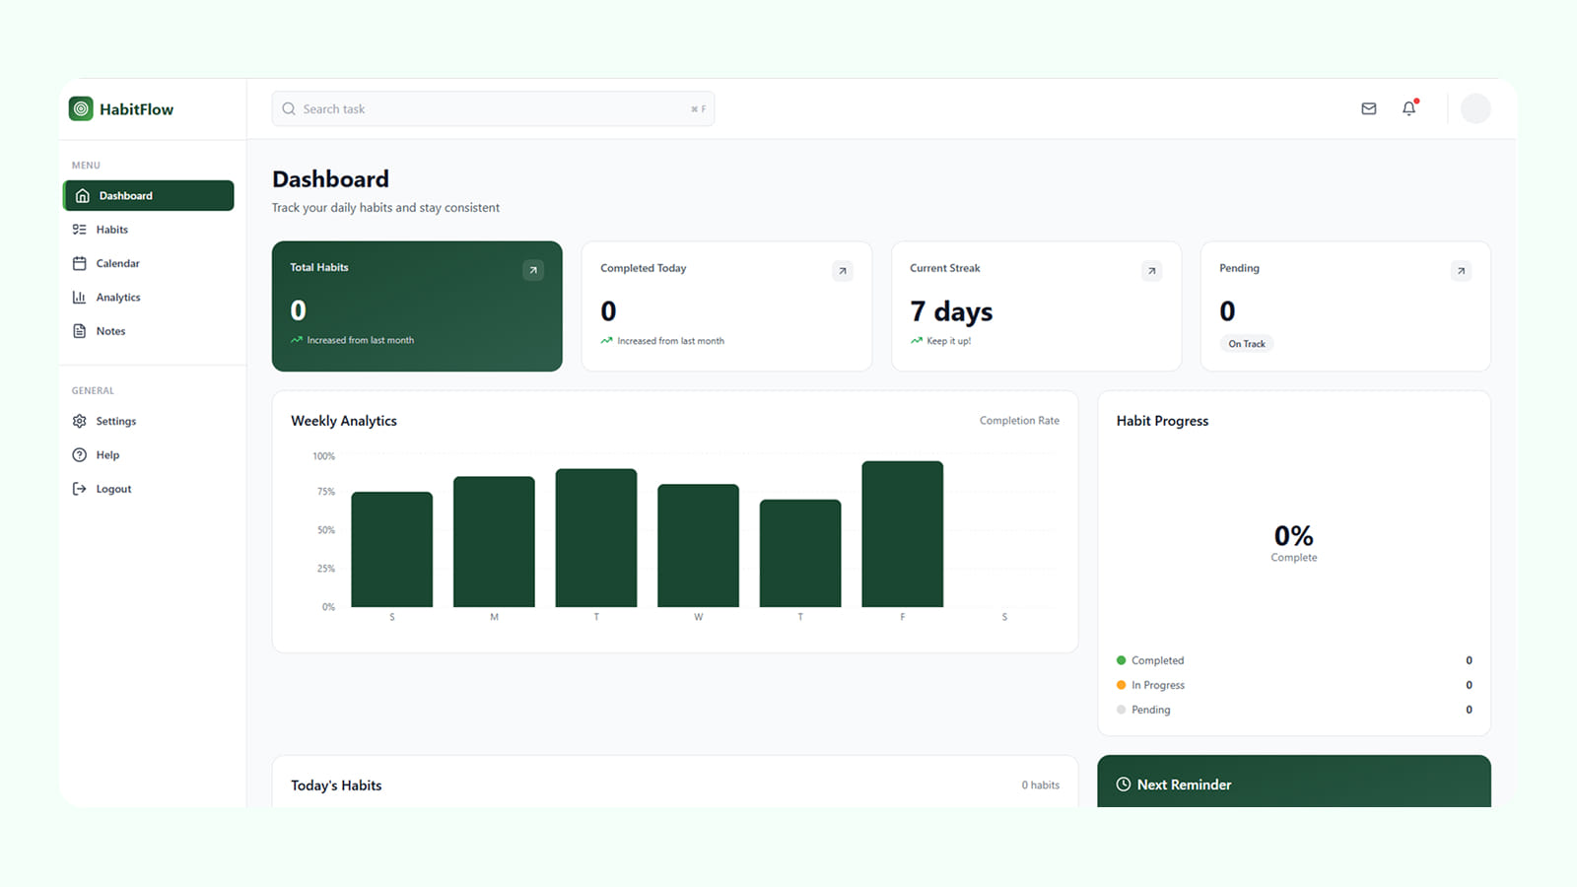Screen dimensions: 1577x887
Task: Open the Settings page
Action: (x=115, y=421)
